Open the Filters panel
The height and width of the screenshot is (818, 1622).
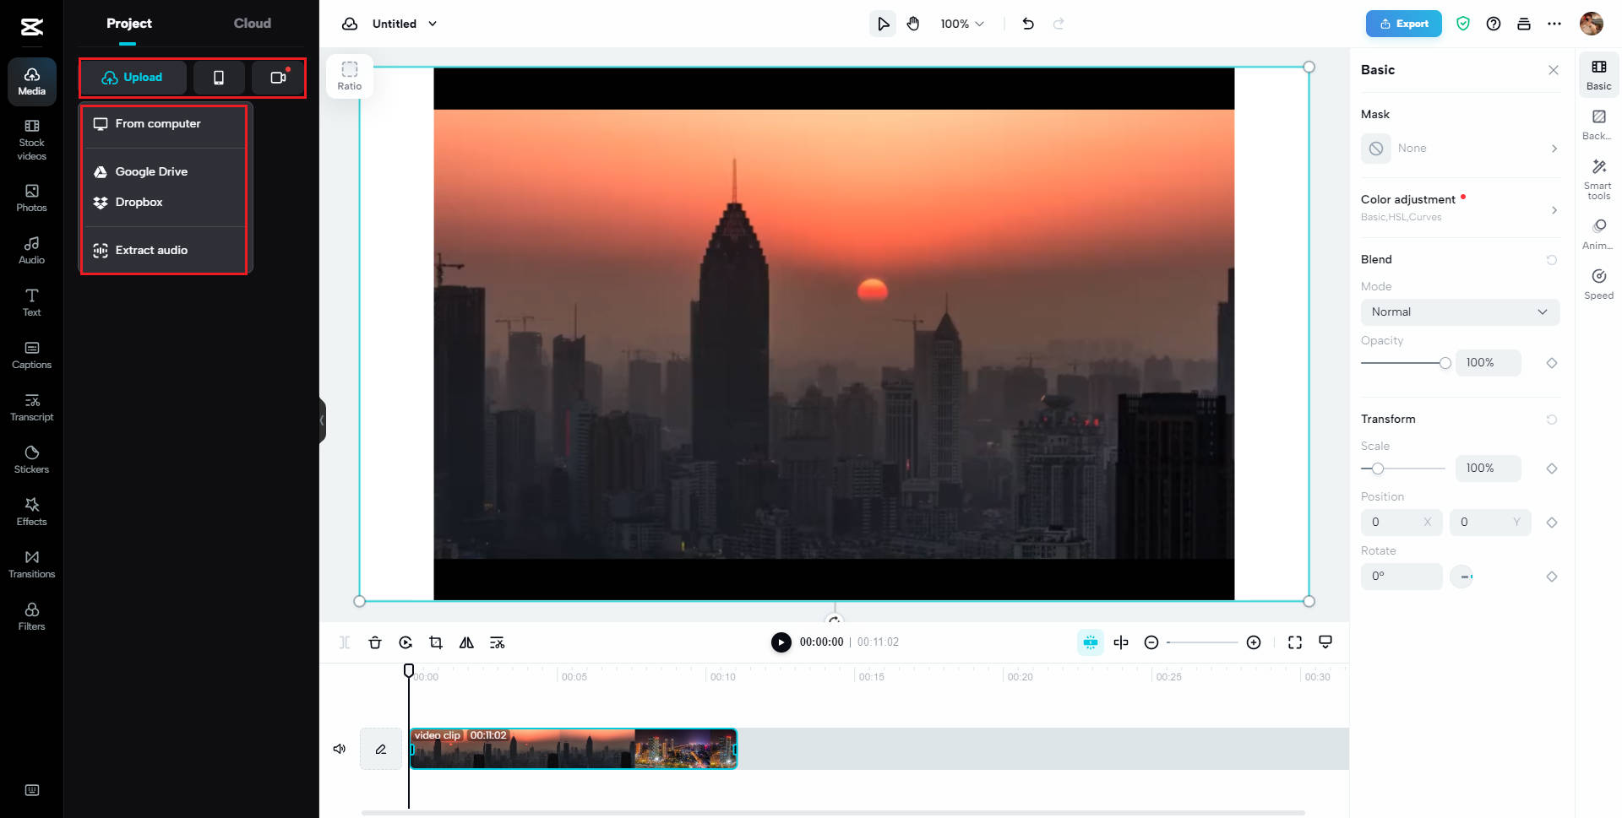point(32,617)
